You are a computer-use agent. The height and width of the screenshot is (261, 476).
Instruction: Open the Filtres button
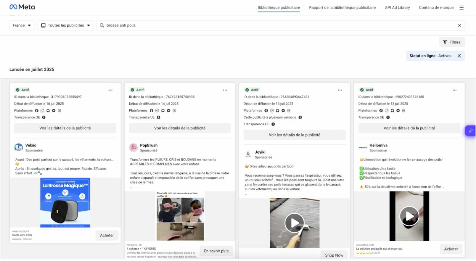[x=452, y=42]
